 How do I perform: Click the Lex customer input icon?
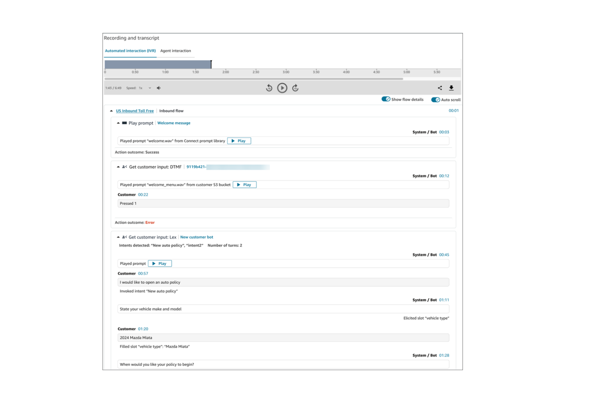pyautogui.click(x=124, y=237)
